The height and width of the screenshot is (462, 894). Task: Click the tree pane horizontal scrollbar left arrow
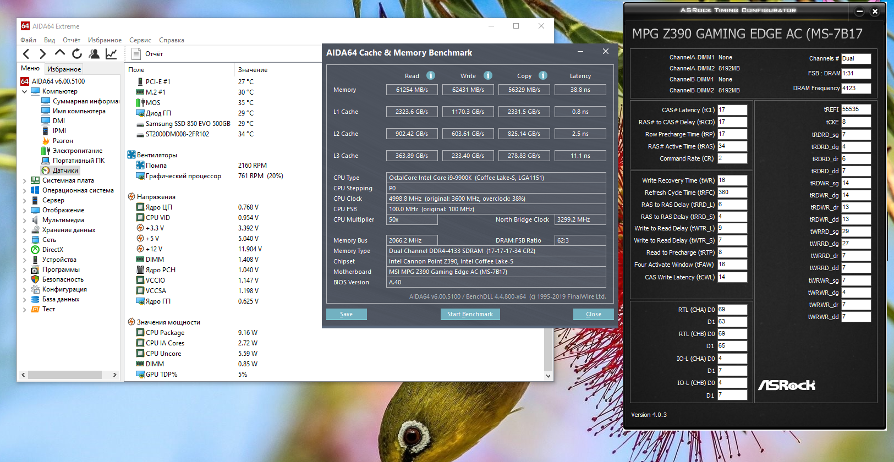click(23, 375)
